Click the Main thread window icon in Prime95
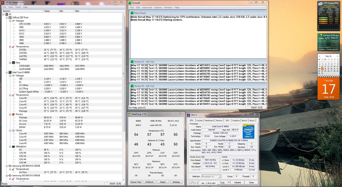 tap(132, 13)
